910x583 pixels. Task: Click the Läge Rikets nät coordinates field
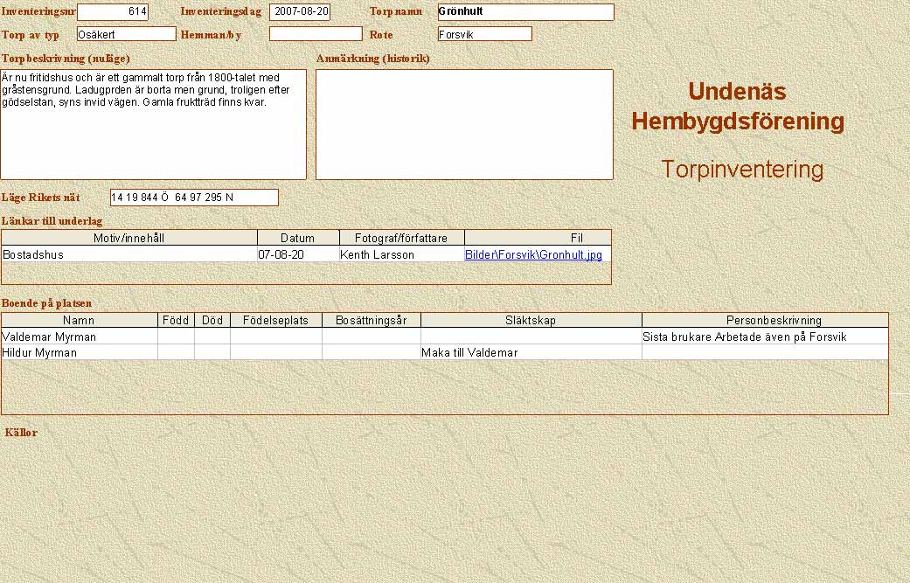pyautogui.click(x=194, y=198)
